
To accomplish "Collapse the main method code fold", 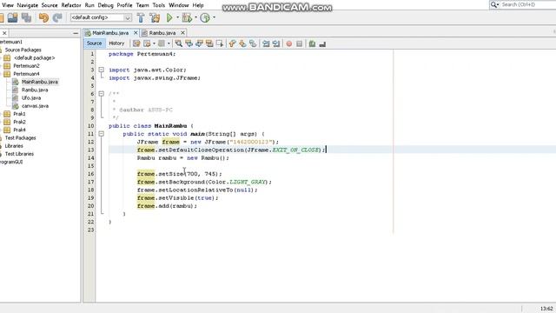I will click(101, 134).
